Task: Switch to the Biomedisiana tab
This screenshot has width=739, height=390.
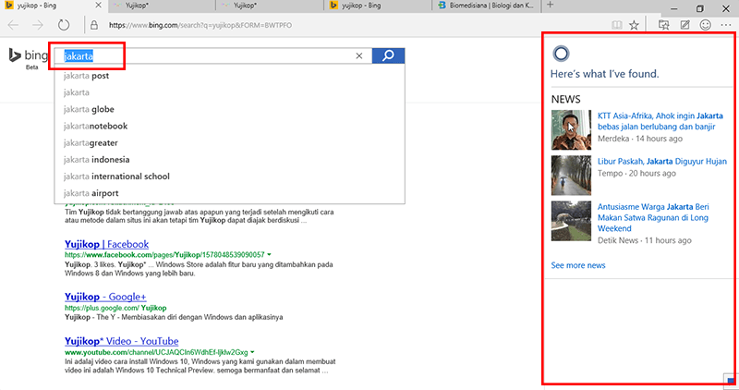Action: pyautogui.click(x=486, y=6)
